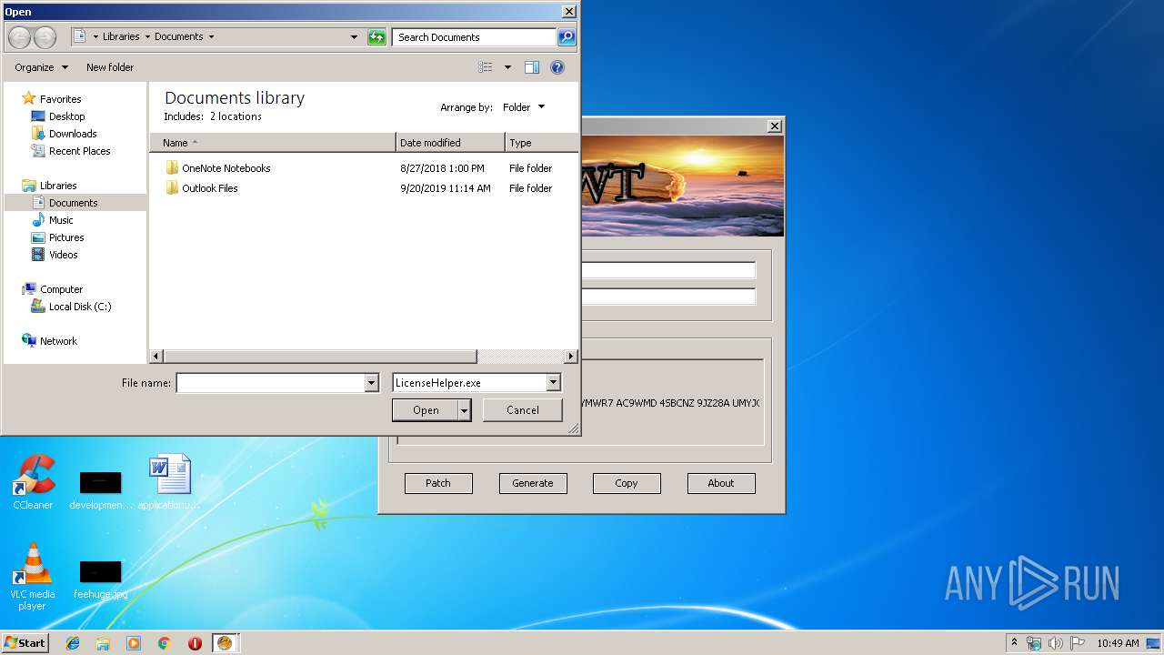Screen dimensions: 1164x655
Task: Click the 2 locations link
Action: (236, 116)
